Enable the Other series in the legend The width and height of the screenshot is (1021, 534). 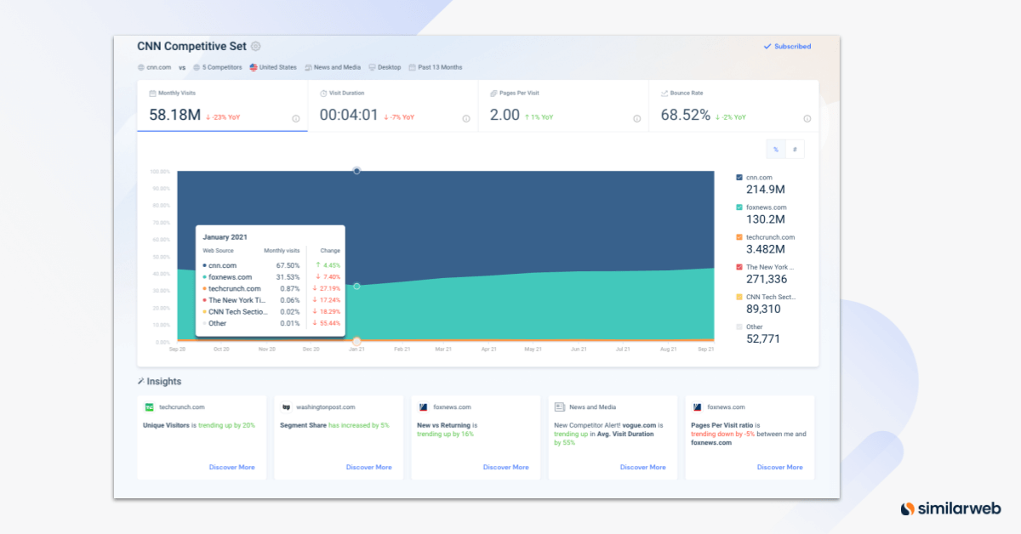click(738, 327)
